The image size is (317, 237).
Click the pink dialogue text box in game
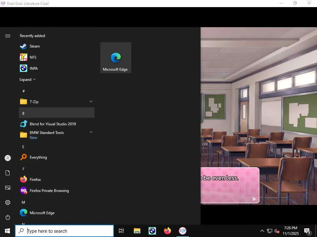click(x=230, y=185)
